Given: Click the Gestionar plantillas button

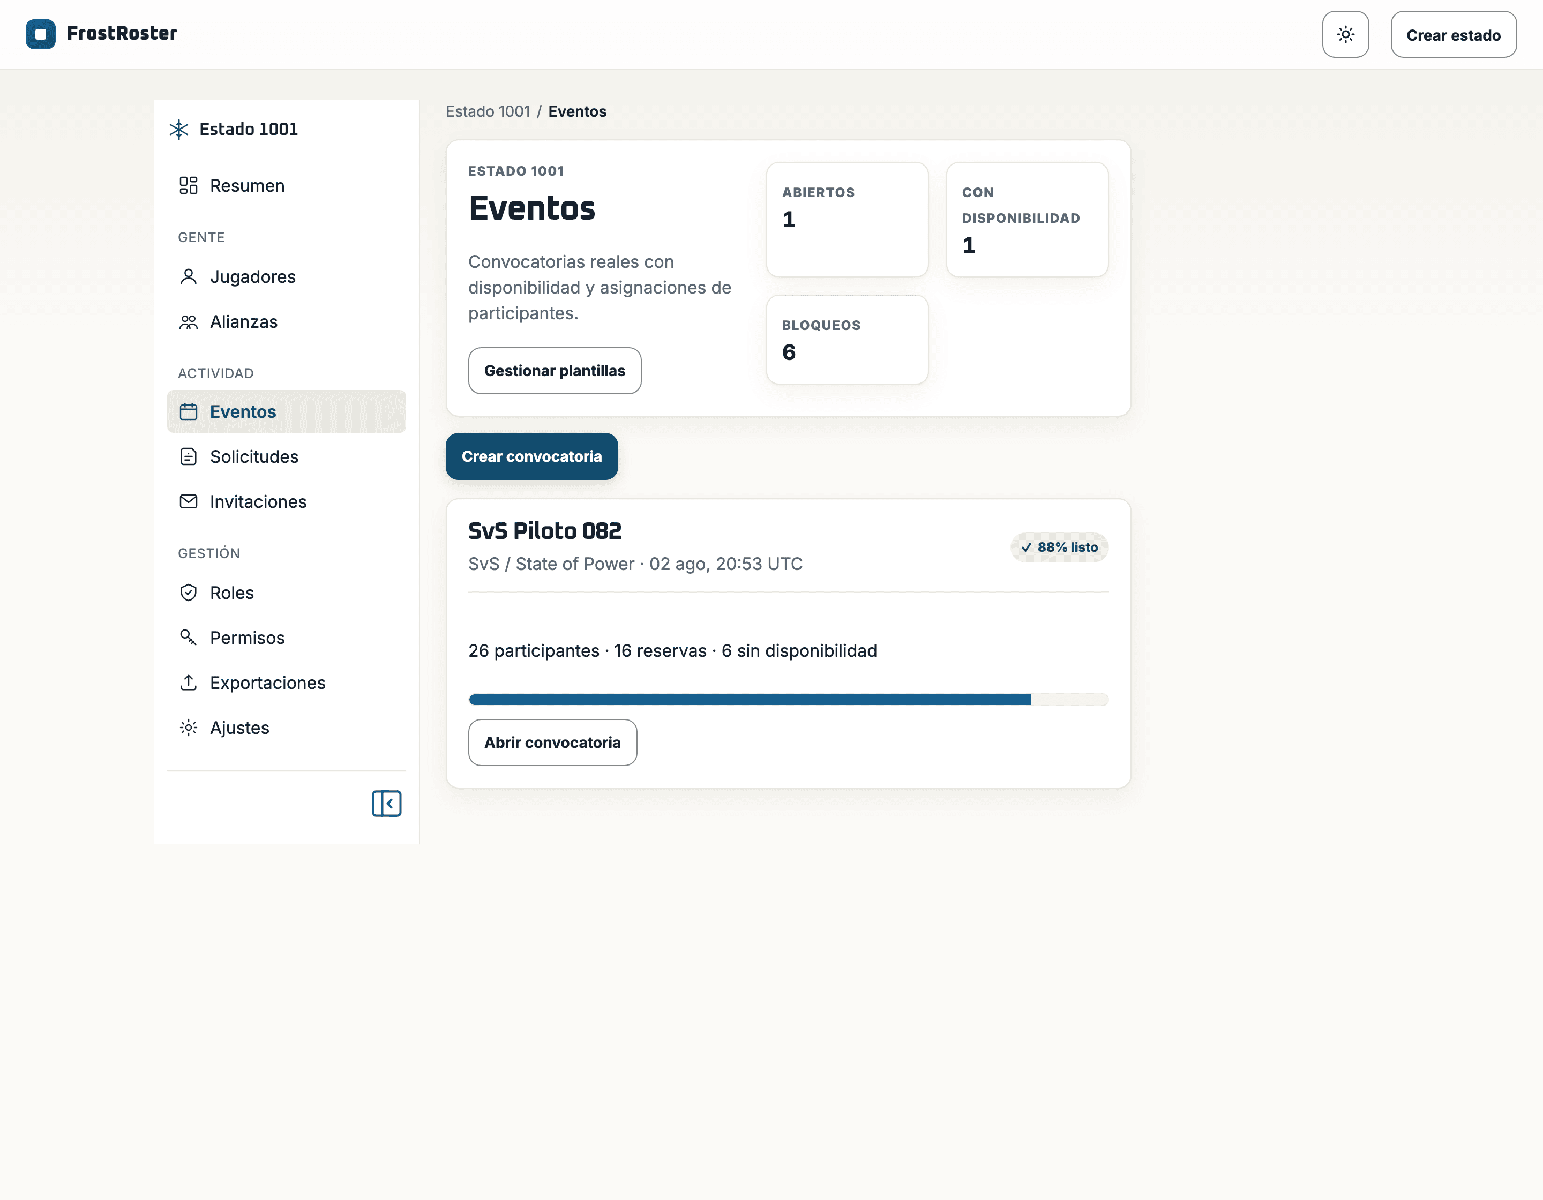Looking at the screenshot, I should pyautogui.click(x=555, y=371).
